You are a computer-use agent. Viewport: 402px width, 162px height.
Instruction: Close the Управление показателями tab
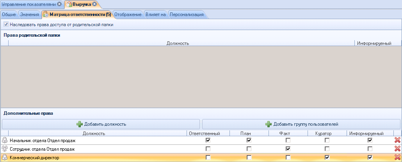[59, 4]
